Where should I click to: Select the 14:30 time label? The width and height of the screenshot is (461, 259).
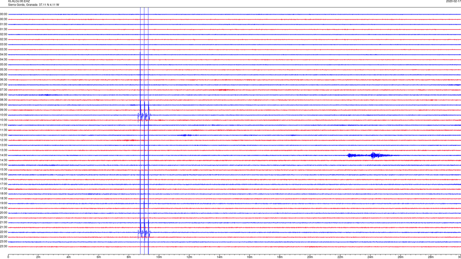pyautogui.click(x=3, y=160)
